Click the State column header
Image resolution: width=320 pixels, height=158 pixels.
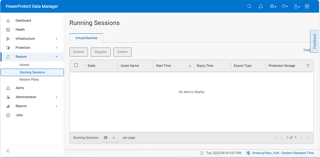(x=91, y=66)
